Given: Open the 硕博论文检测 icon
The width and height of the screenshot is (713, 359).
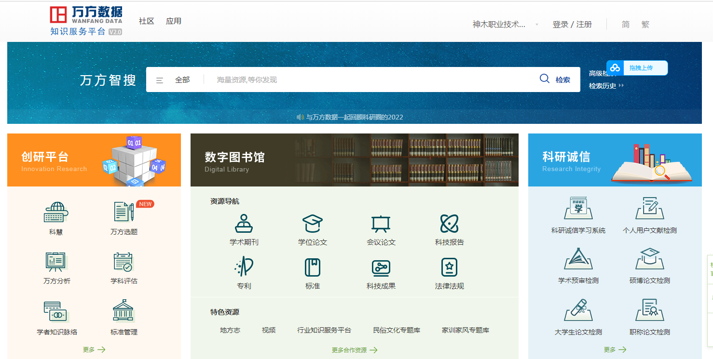Looking at the screenshot, I should click(649, 259).
